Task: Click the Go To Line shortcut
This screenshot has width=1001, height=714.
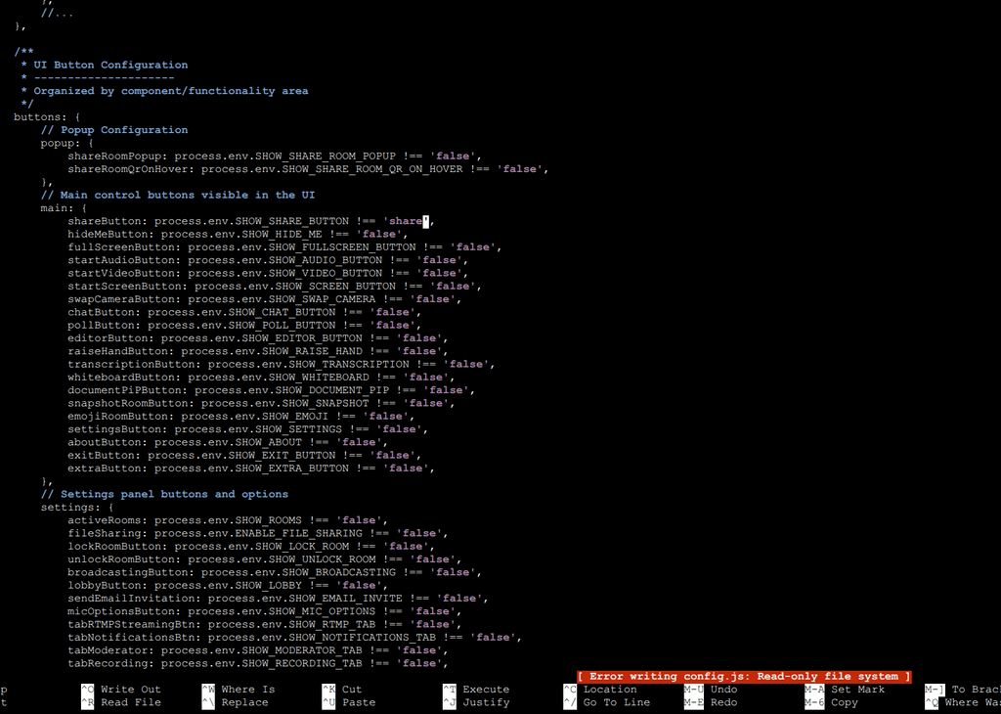Action: 616,702
